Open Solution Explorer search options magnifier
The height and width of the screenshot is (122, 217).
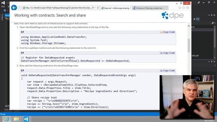(213, 23)
